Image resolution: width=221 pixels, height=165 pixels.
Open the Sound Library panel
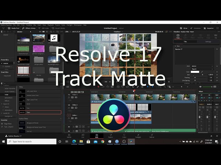[x=58, y=28]
